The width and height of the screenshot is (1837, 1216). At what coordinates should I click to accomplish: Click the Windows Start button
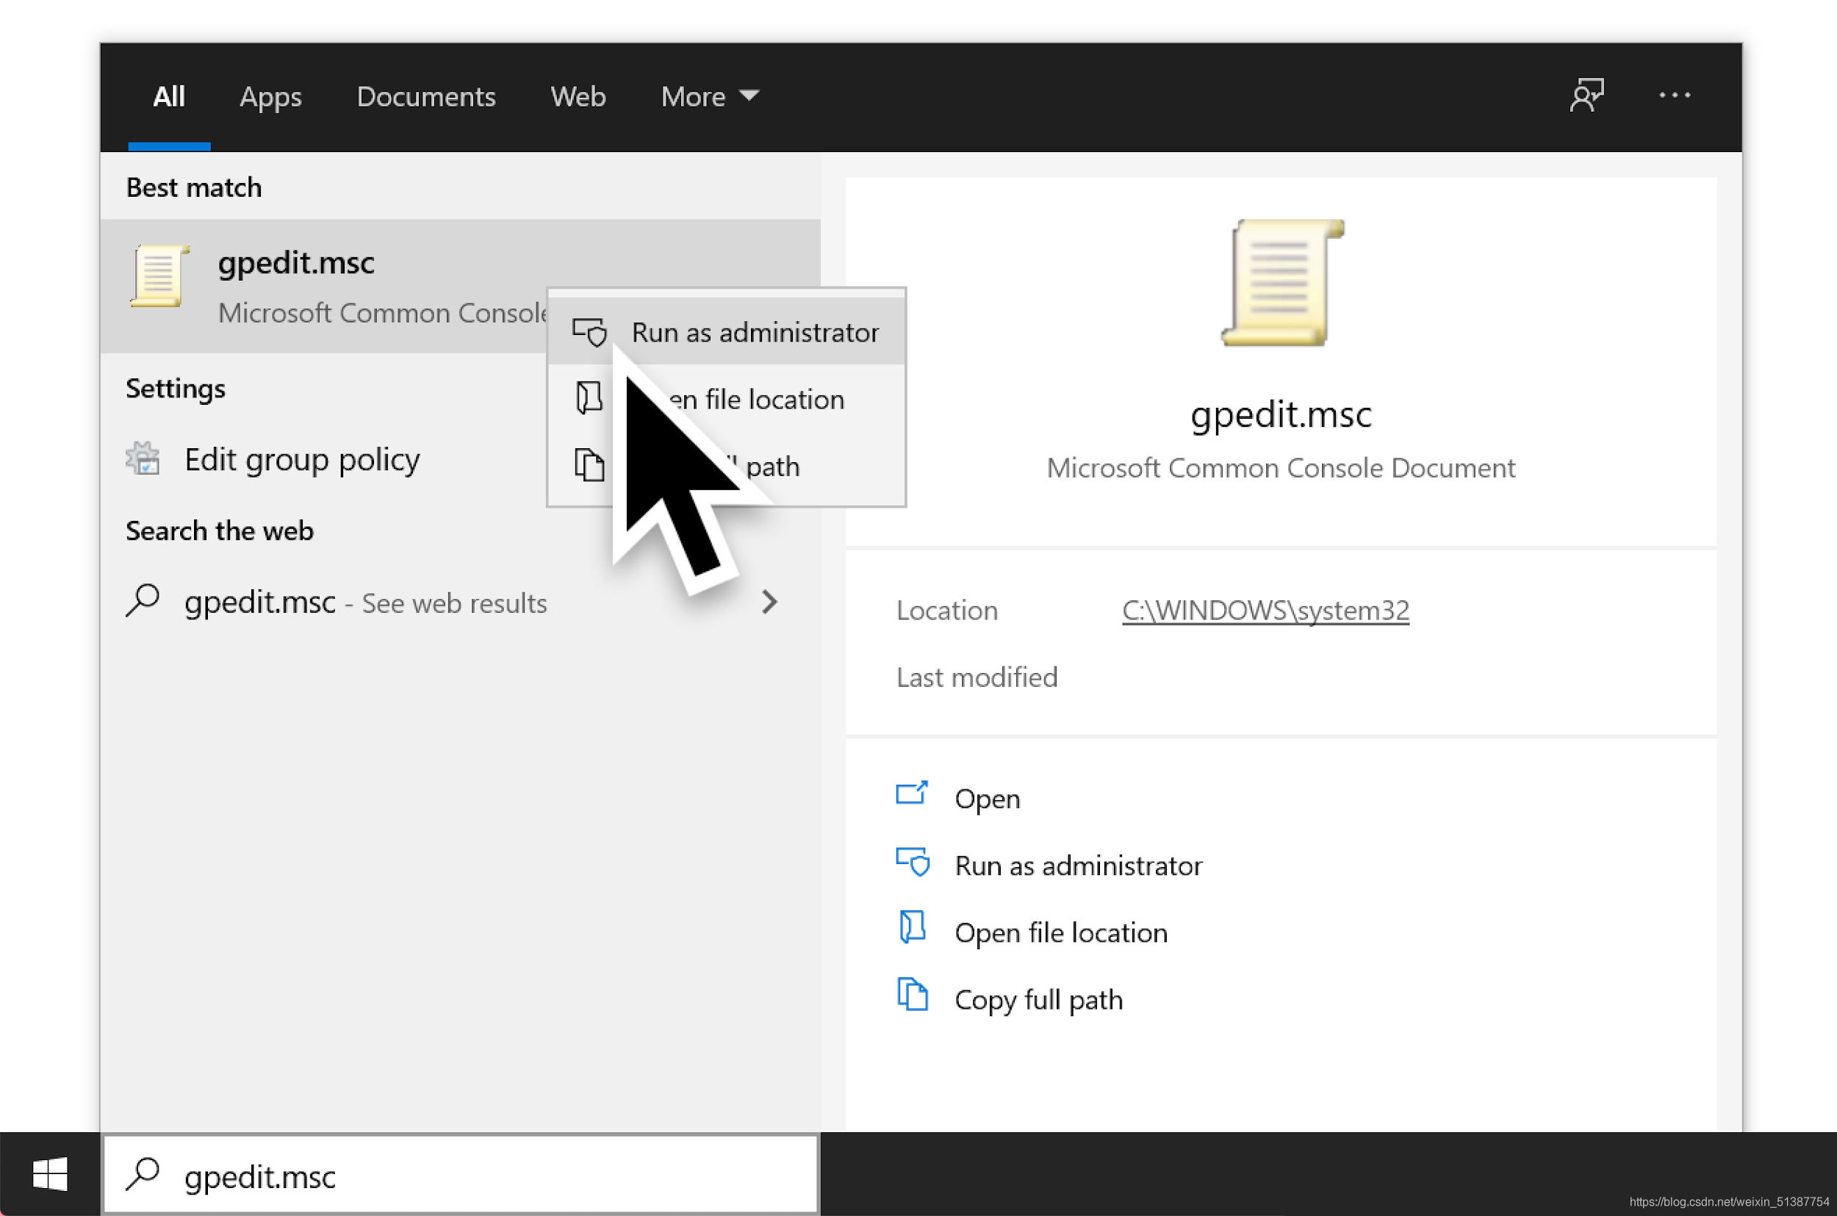[x=51, y=1174]
